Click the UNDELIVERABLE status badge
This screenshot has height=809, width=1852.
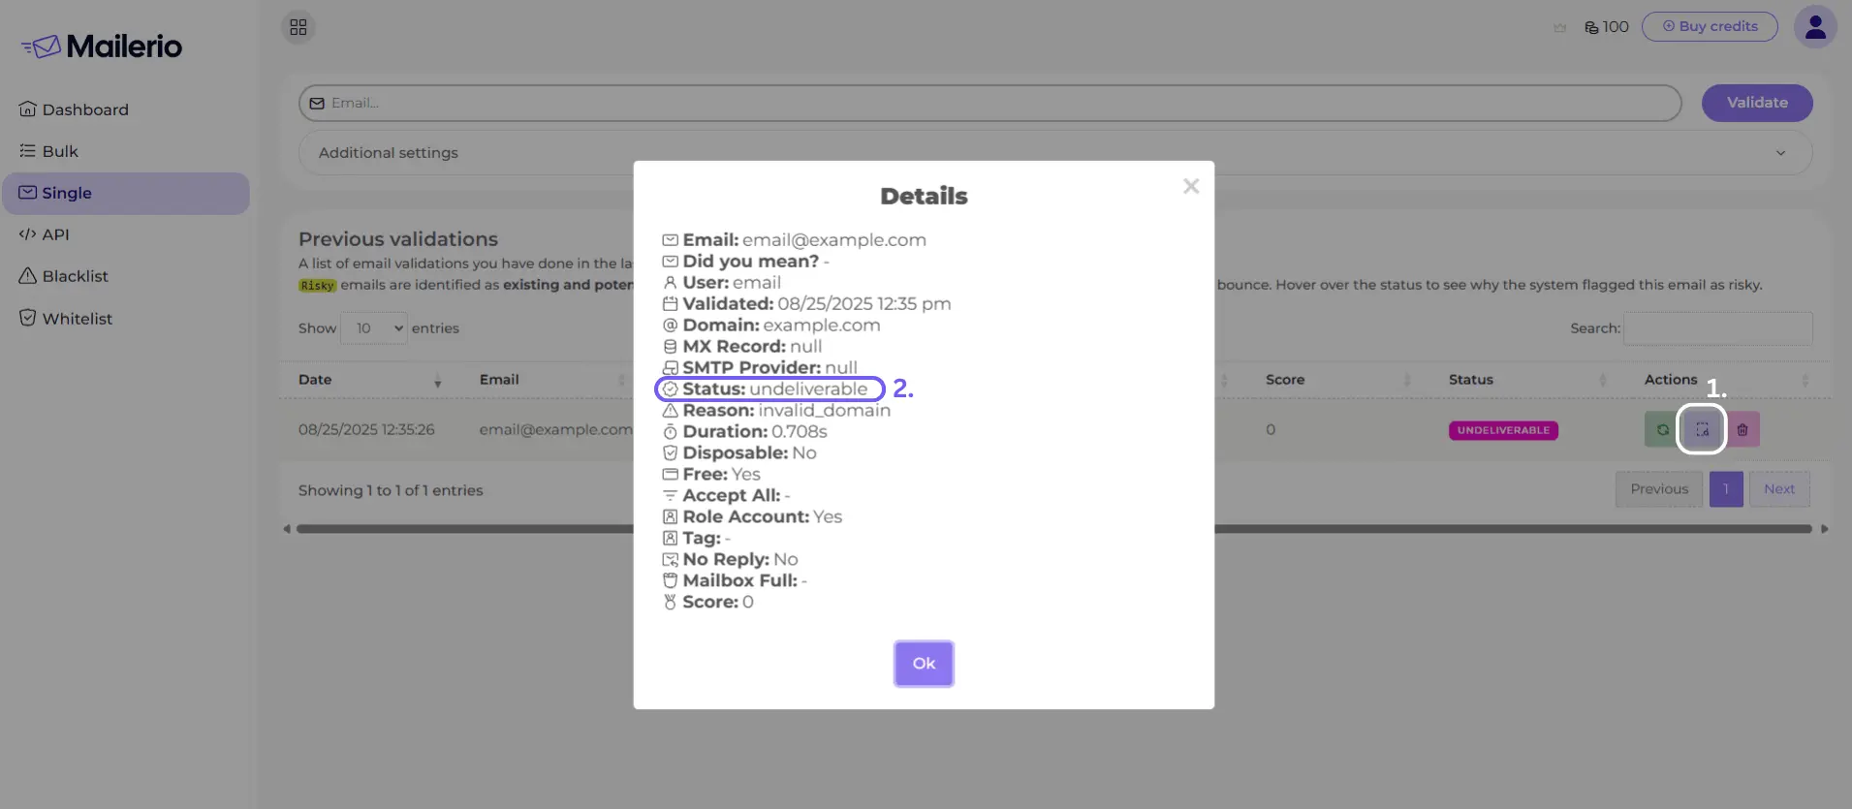[1503, 430]
